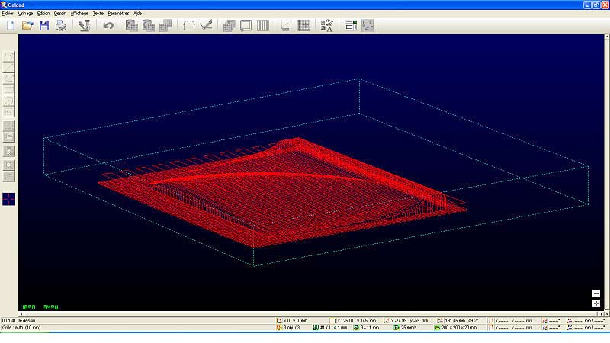Click the '191.45 mm 49.2°' status field
The height and width of the screenshot is (343, 610).
point(458,321)
